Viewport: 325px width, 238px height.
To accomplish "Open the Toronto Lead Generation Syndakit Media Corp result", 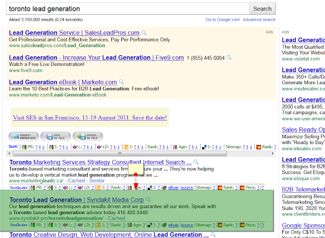I will (x=77, y=200).
